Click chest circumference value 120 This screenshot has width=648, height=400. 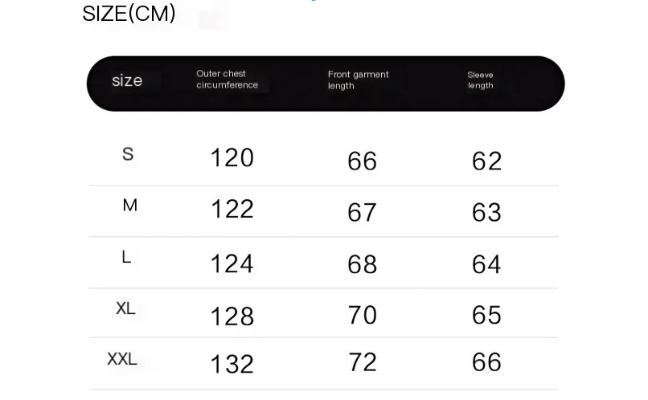[232, 157]
